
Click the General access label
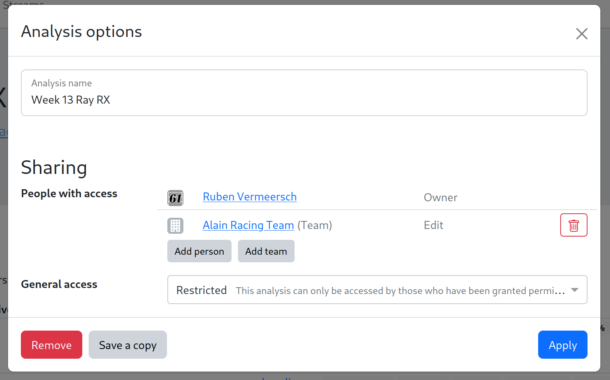click(59, 284)
